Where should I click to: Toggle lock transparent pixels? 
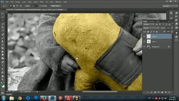point(148,32)
